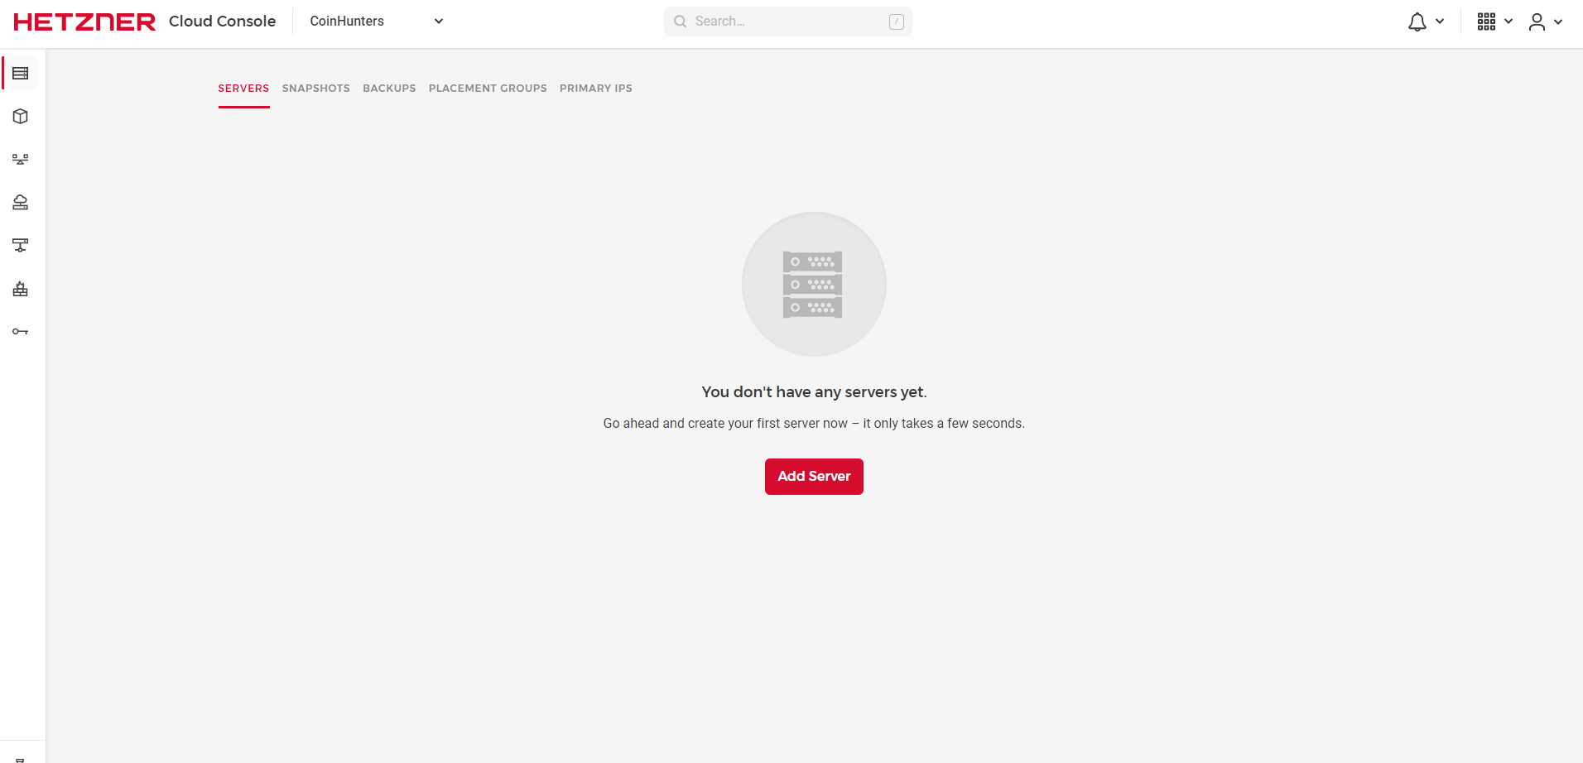This screenshot has height=763, width=1583.
Task: Click the notifications bell icon
Action: (x=1417, y=22)
